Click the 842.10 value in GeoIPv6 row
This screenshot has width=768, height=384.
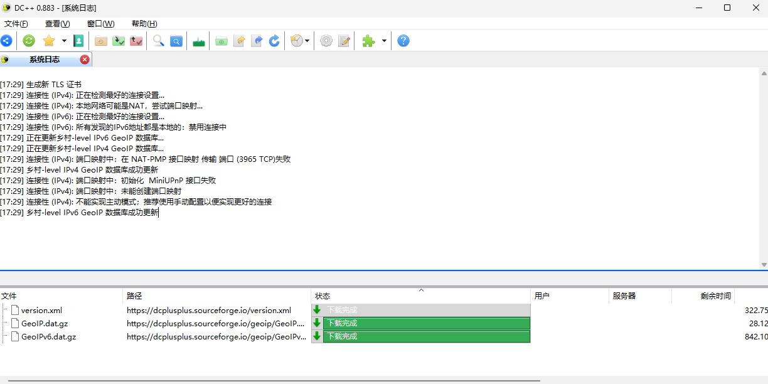(756, 336)
